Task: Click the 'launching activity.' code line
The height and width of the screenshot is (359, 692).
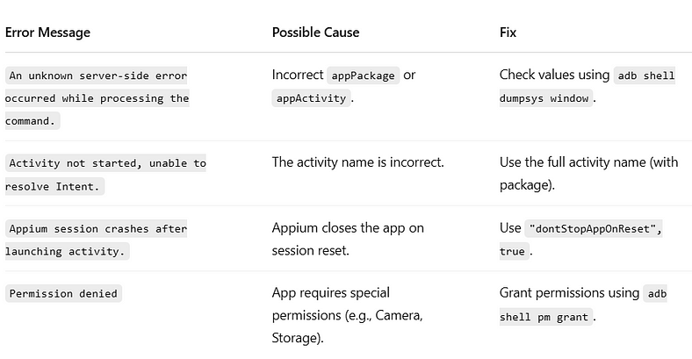Action: click(x=67, y=251)
